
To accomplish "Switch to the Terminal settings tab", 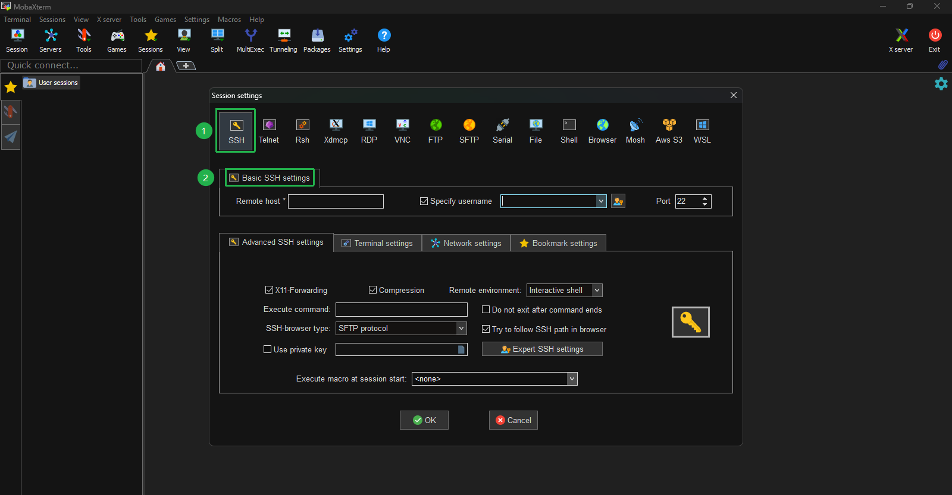I will [x=378, y=243].
